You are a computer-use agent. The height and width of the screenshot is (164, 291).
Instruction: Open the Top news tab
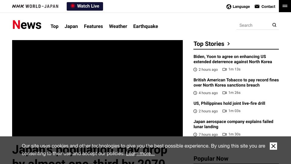54,26
